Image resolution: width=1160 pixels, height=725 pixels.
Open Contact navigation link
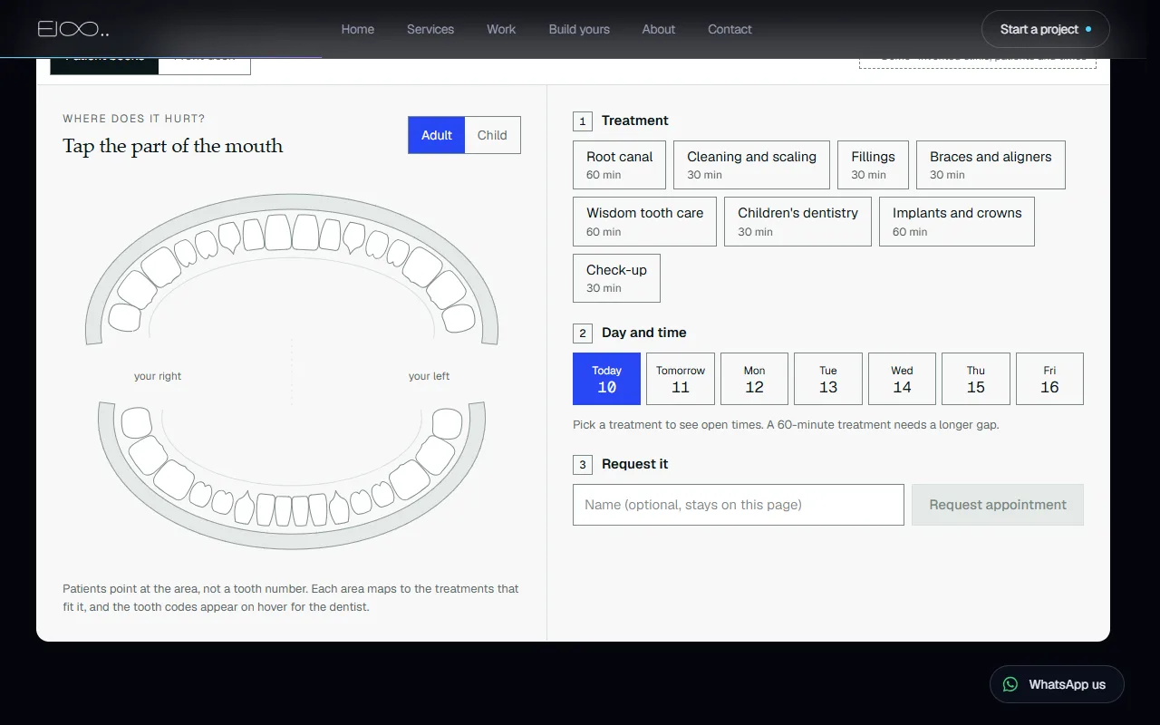pyautogui.click(x=730, y=29)
